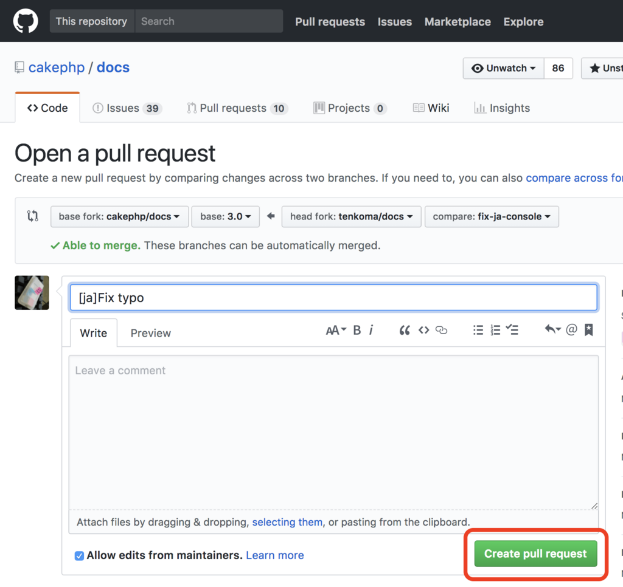This screenshot has height=587, width=623.
Task: Open Marketplace in top navigation
Action: (x=458, y=21)
